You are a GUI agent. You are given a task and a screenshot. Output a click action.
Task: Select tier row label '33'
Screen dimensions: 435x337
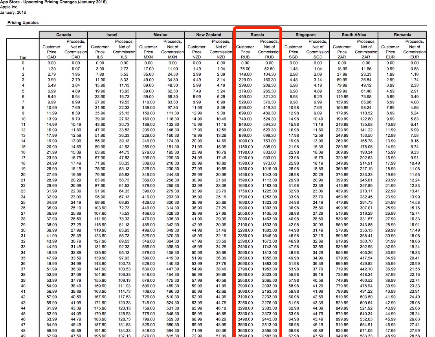click(23, 247)
